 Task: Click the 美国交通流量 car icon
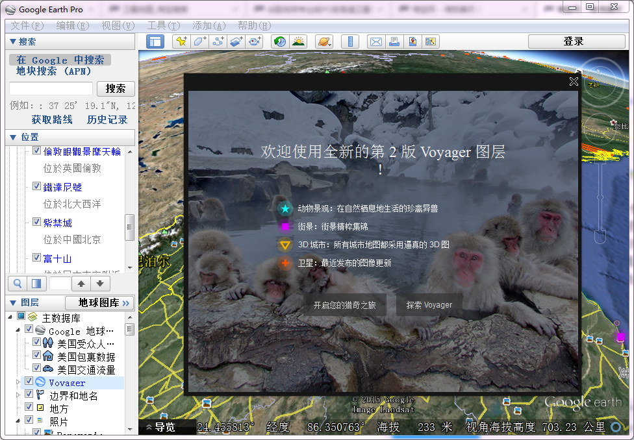tap(47, 369)
